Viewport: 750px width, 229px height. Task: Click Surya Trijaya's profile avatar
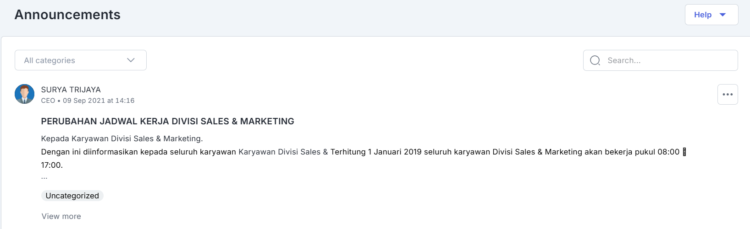(x=25, y=94)
